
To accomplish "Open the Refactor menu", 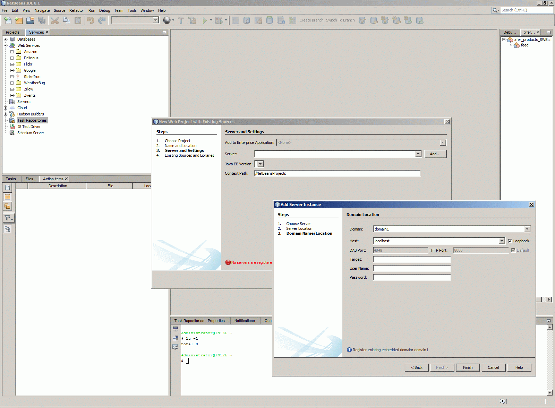I will [77, 10].
